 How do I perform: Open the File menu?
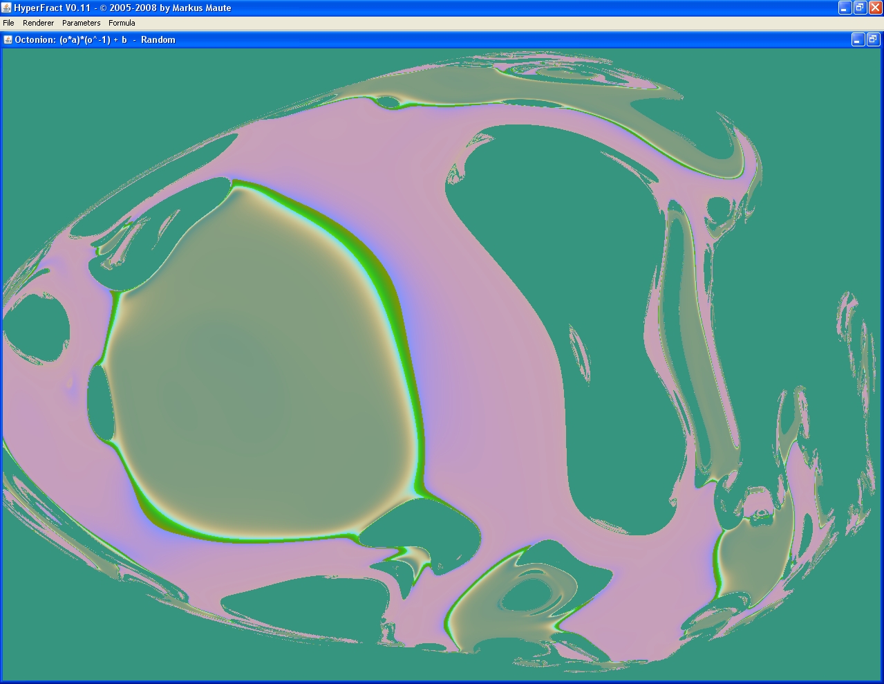pyautogui.click(x=8, y=23)
